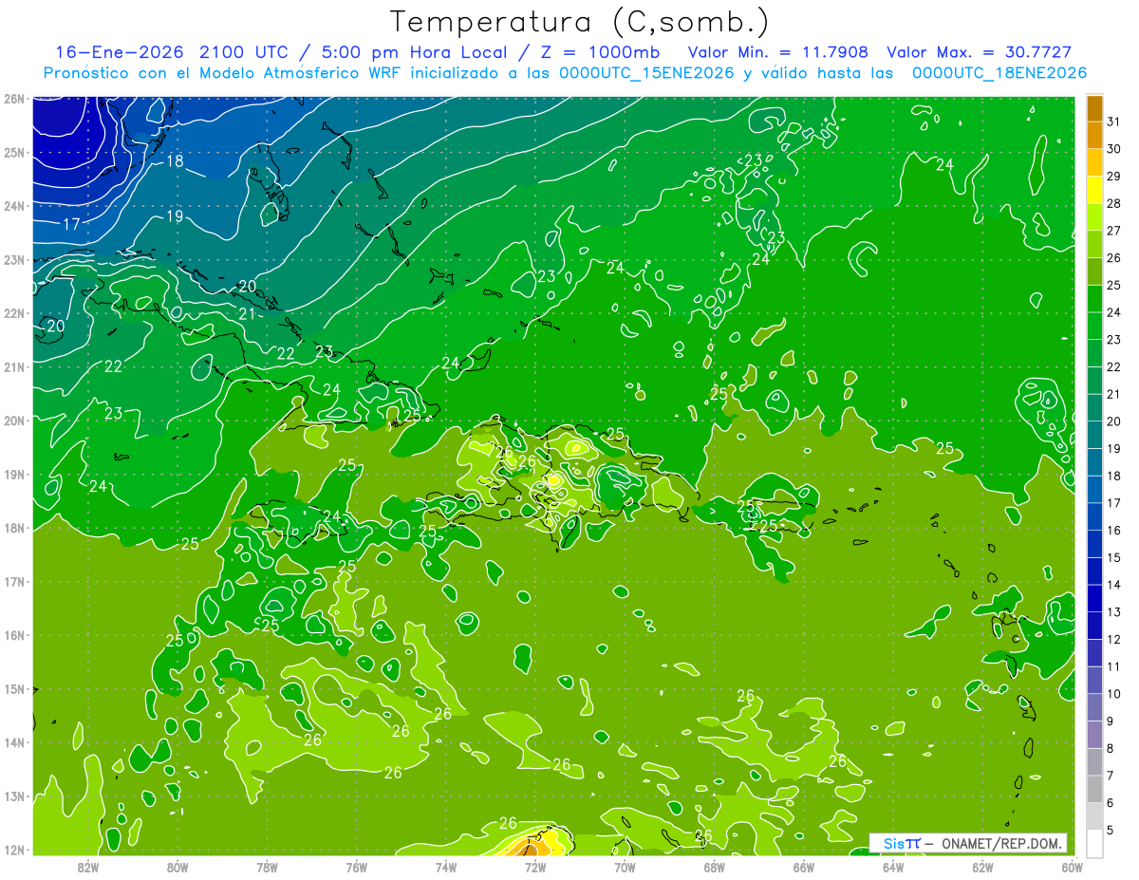Click the title 'Temperatura (C,somb.)'

580,23
